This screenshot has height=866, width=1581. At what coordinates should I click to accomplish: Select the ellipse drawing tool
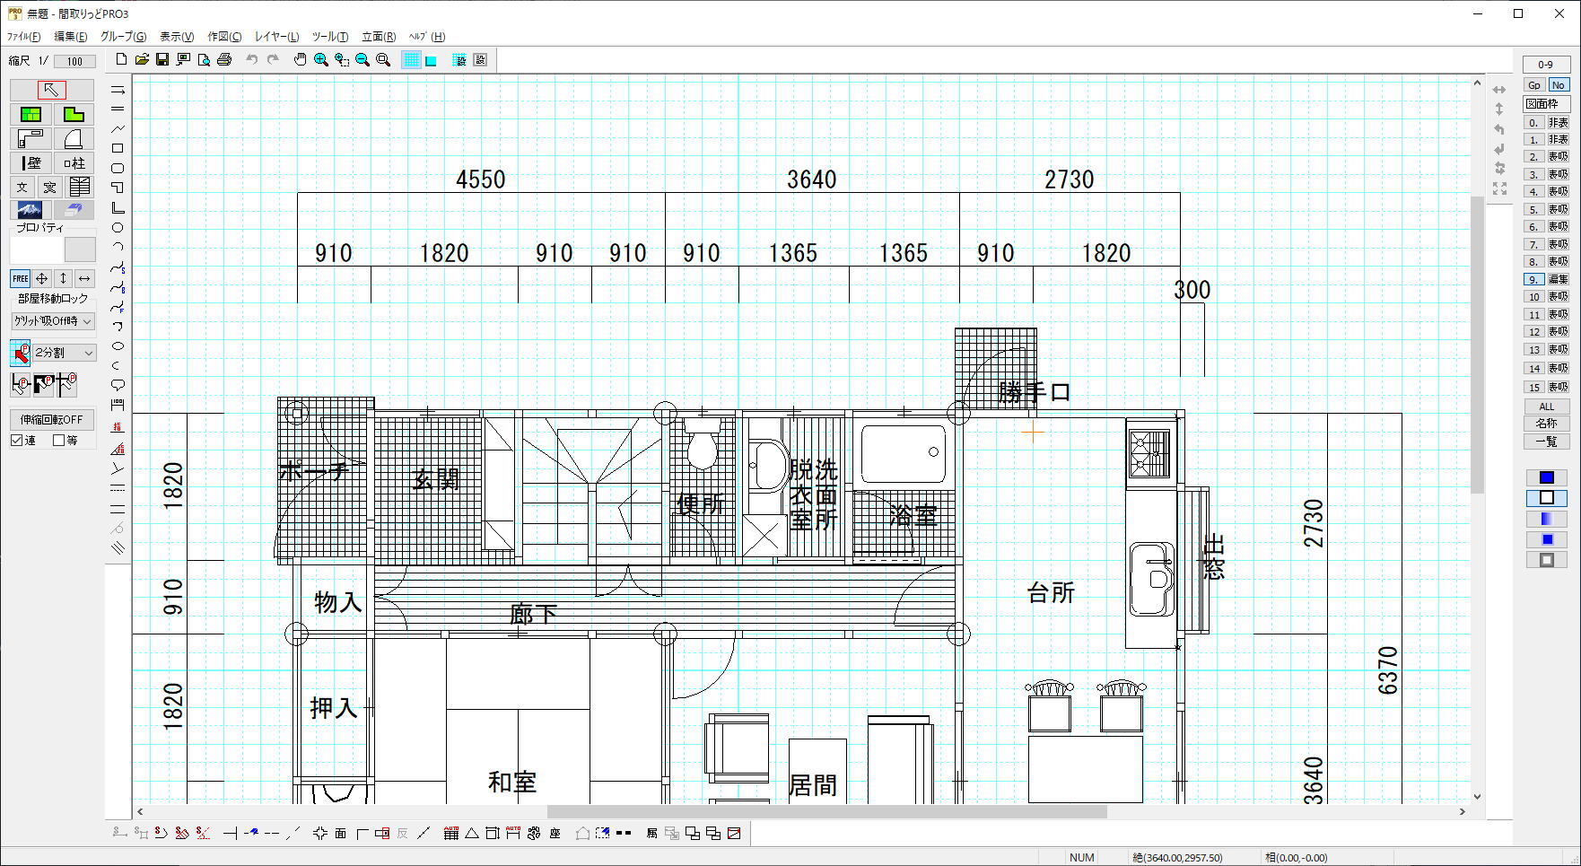click(118, 346)
